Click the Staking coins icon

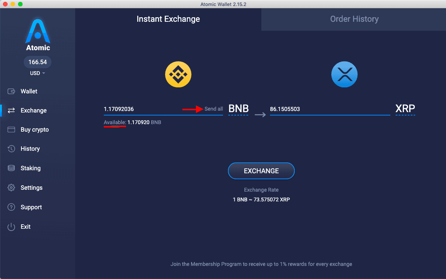coord(11,168)
